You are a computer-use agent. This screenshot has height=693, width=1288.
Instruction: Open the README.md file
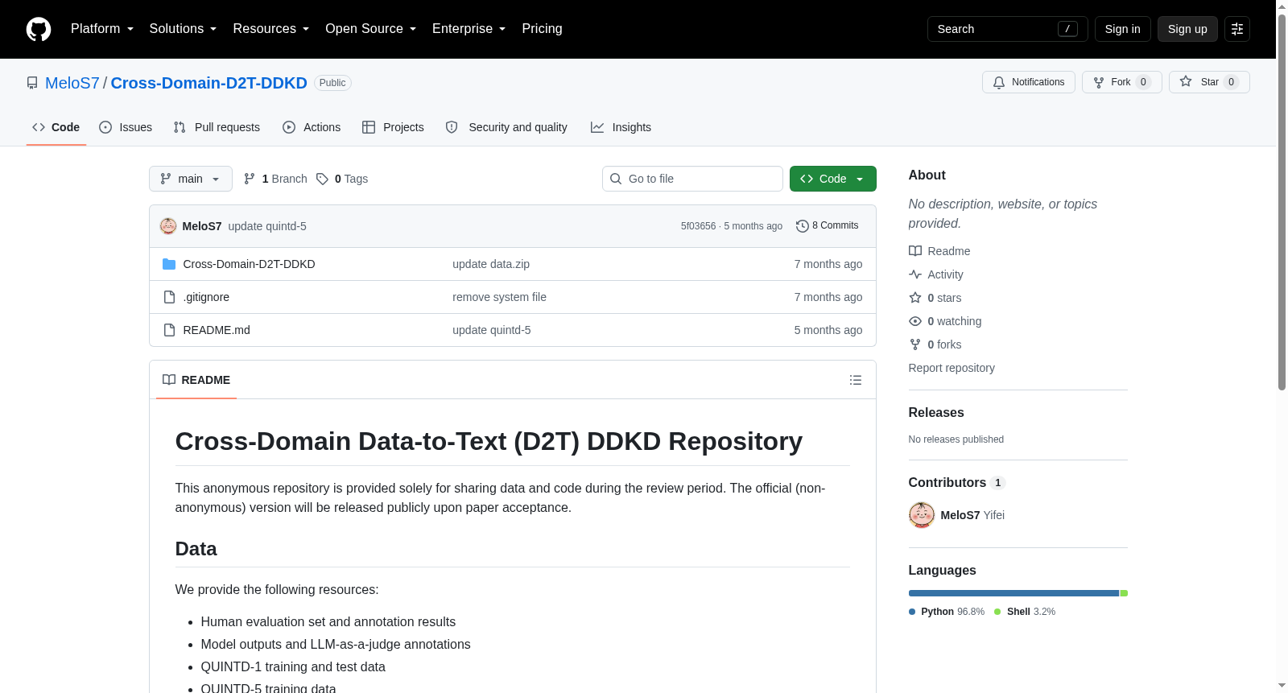217,330
